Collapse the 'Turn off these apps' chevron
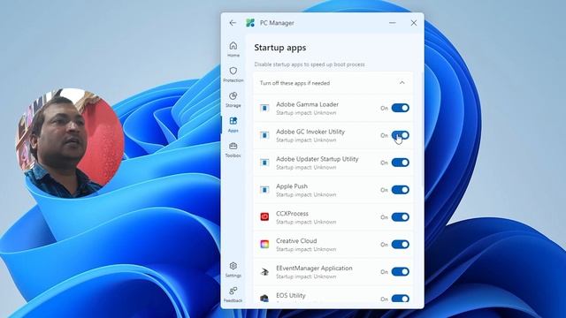Viewport: 566px width, 318px height. coord(402,83)
